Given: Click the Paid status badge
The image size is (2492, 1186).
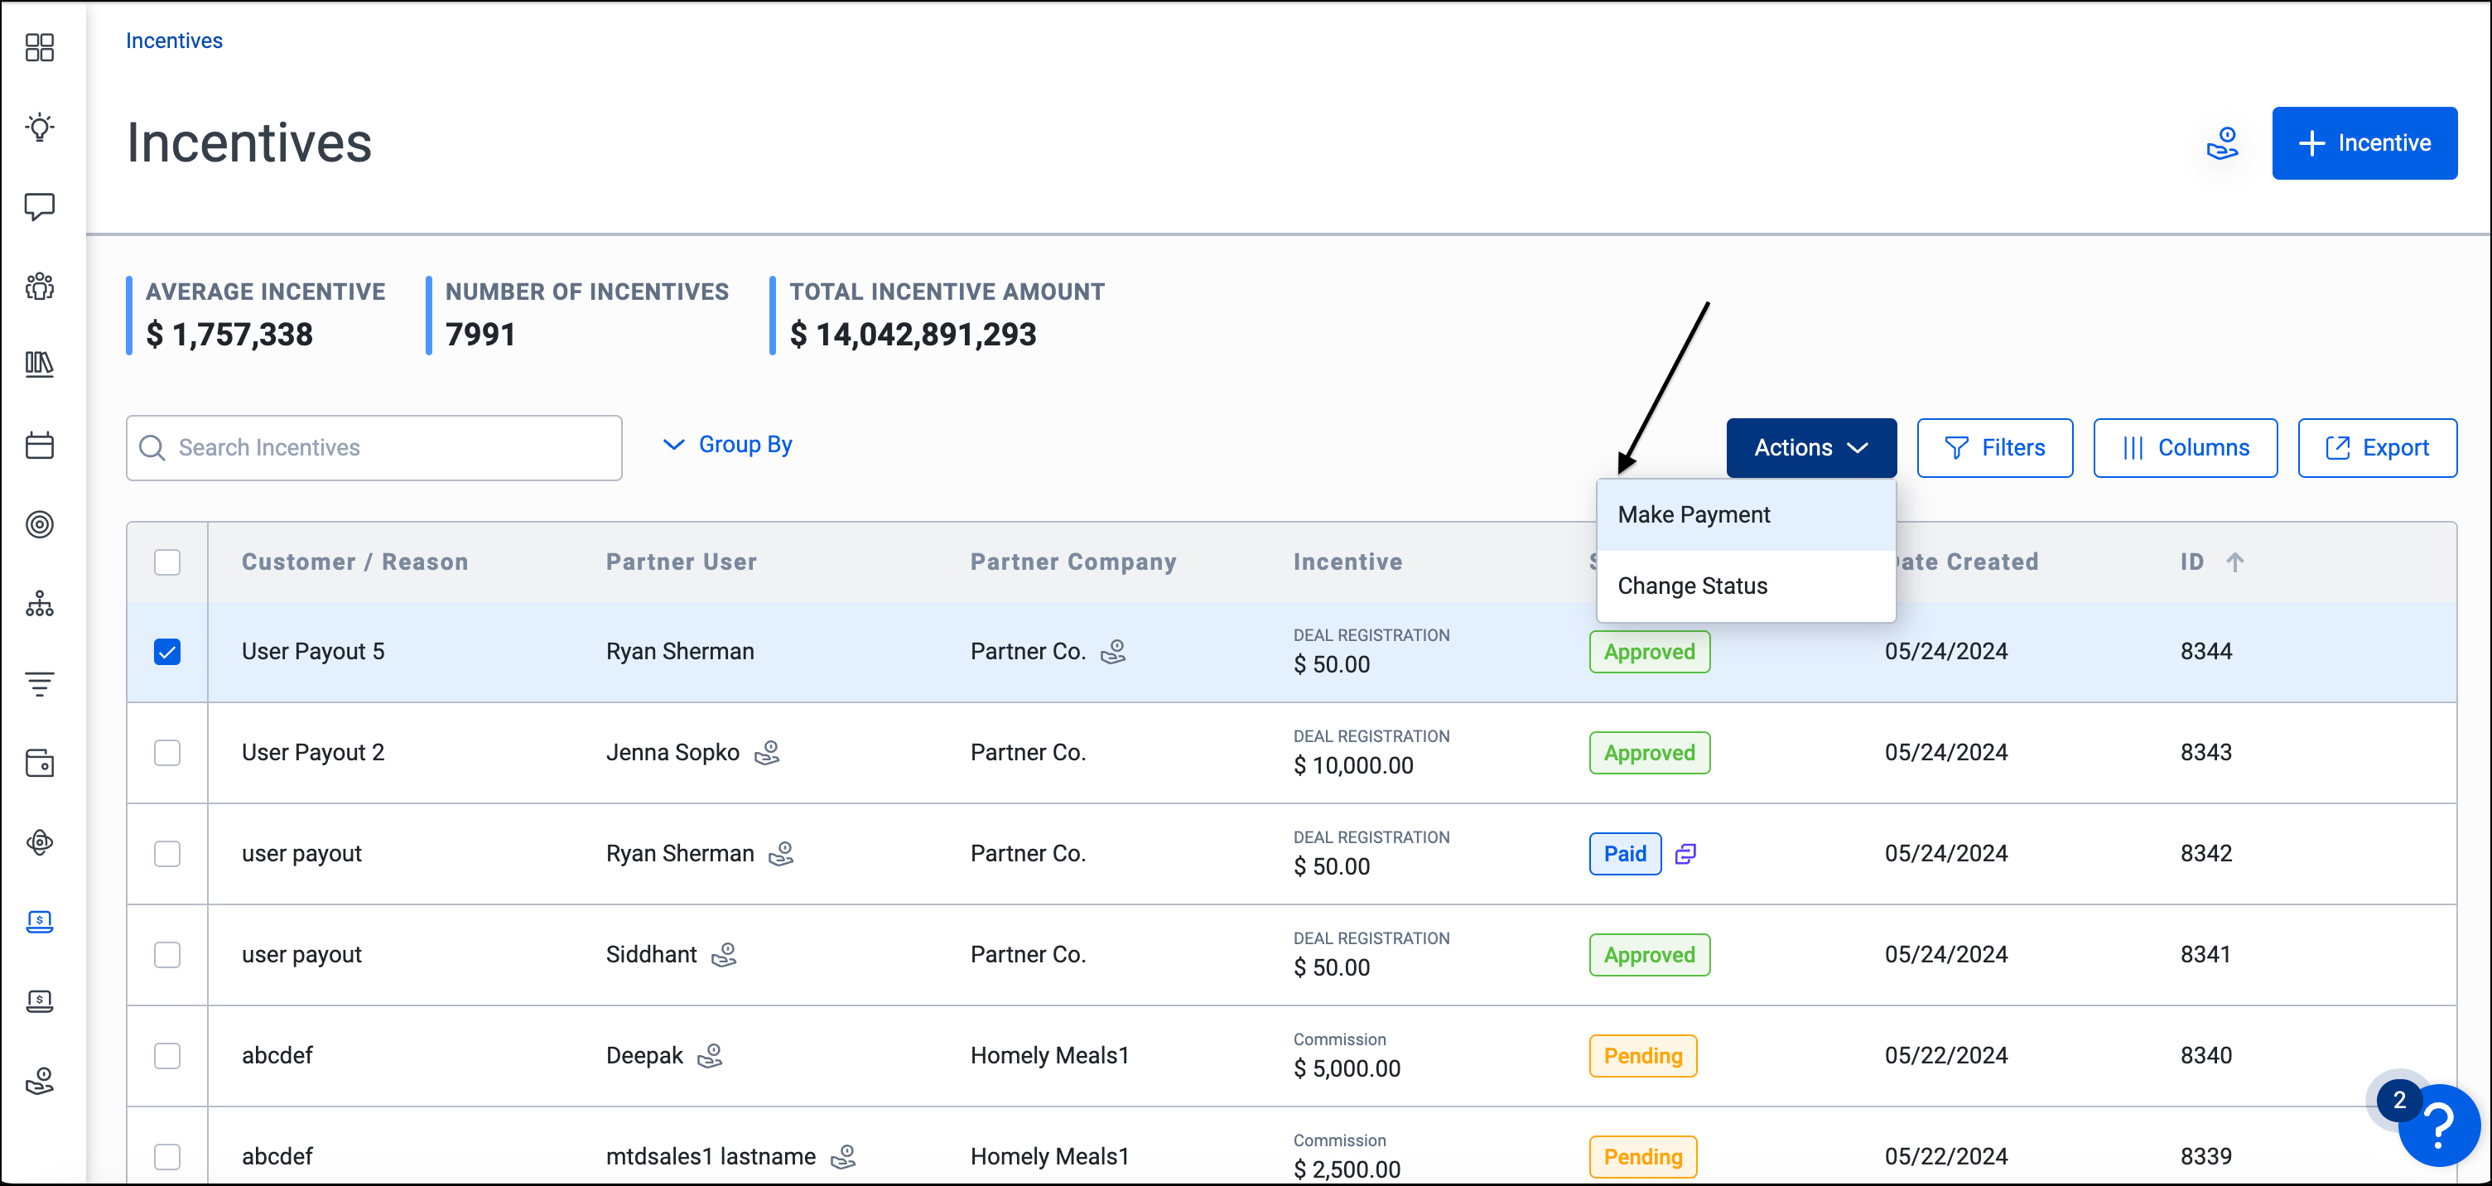Looking at the screenshot, I should click(1624, 853).
